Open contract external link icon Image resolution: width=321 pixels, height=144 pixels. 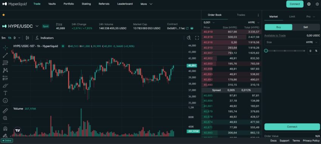tap(187, 28)
